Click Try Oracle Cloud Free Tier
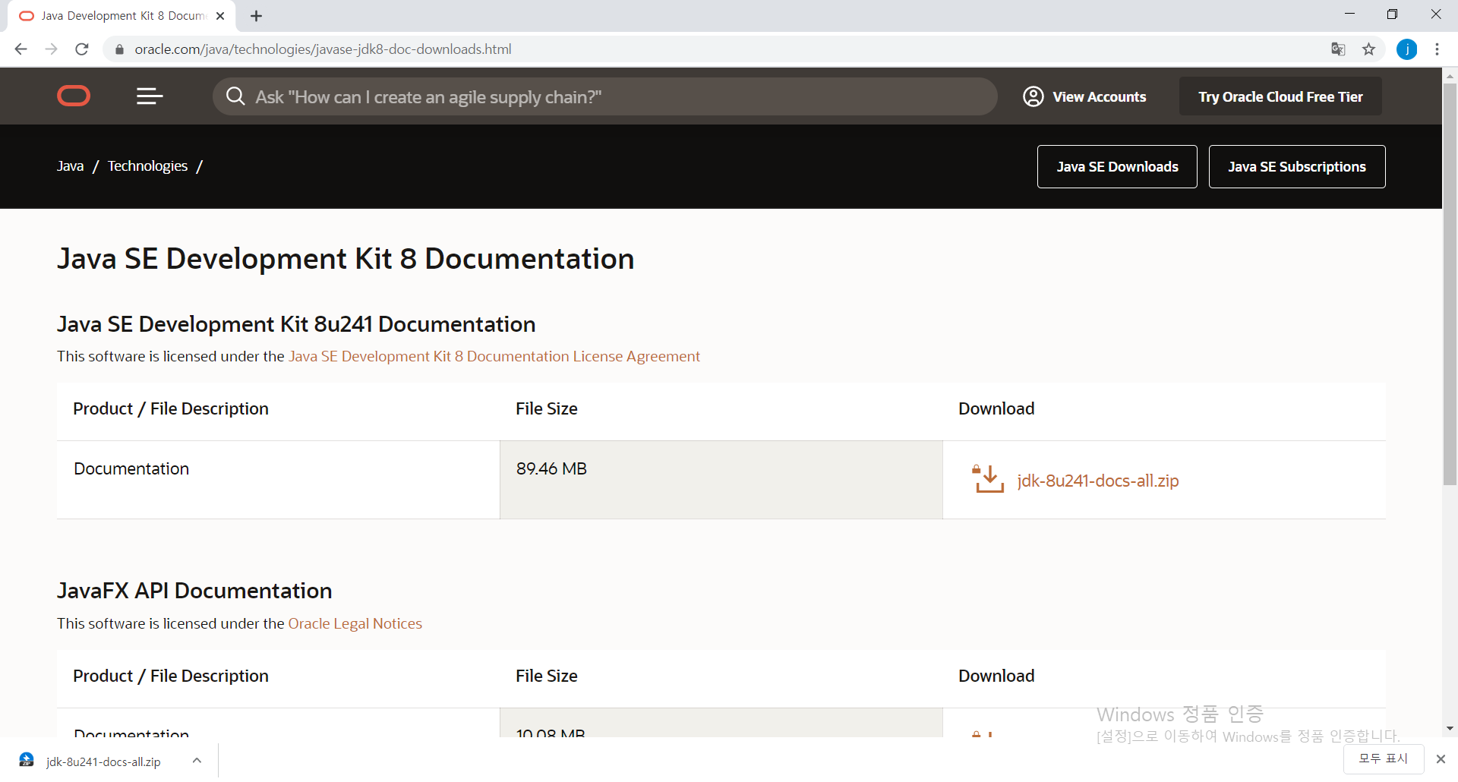This screenshot has width=1458, height=782. click(x=1280, y=96)
